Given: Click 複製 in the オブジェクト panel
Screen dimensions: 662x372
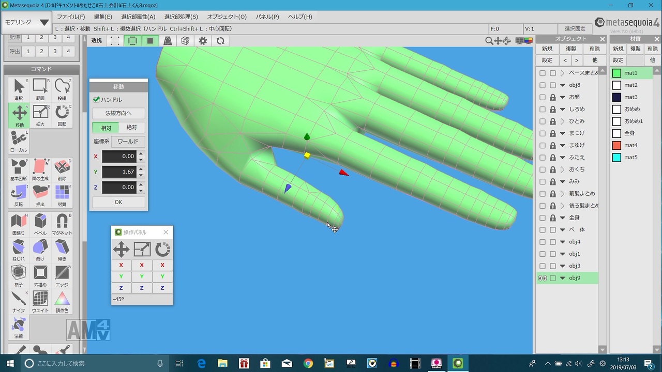Looking at the screenshot, I should click(x=571, y=49).
